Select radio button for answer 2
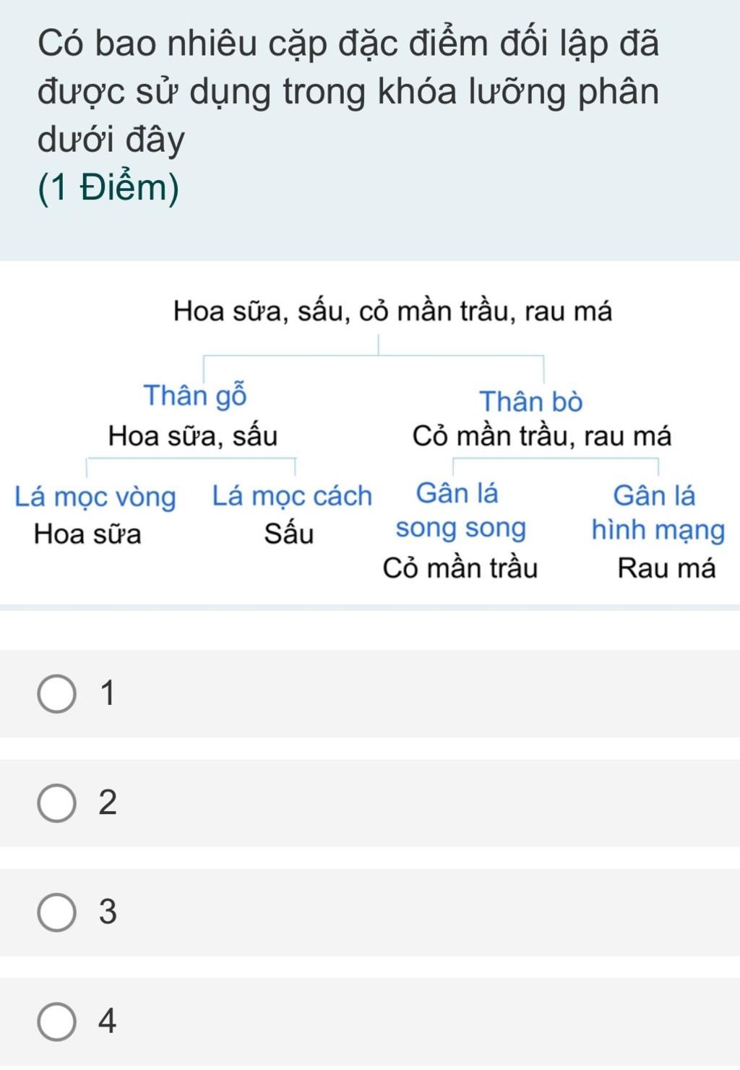This screenshot has width=740, height=1070. pos(56,803)
